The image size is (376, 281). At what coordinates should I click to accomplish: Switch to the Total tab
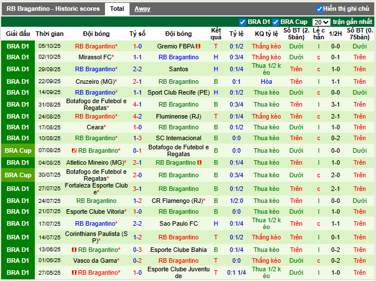pos(117,9)
